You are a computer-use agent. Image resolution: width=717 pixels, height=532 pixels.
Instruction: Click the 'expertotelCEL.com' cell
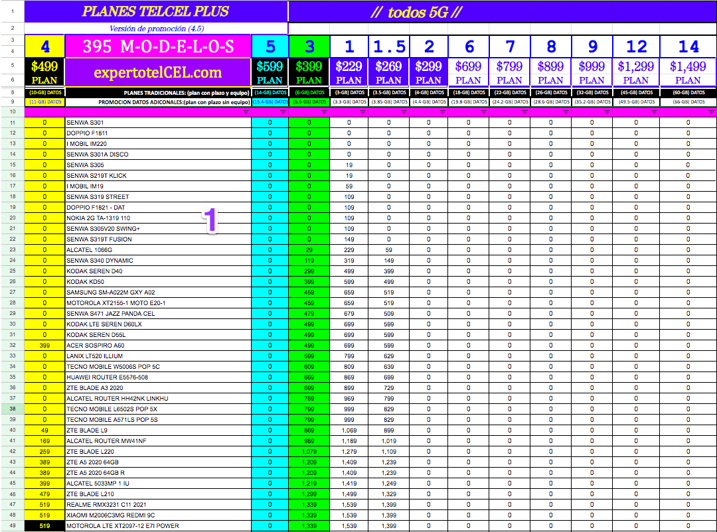point(158,72)
